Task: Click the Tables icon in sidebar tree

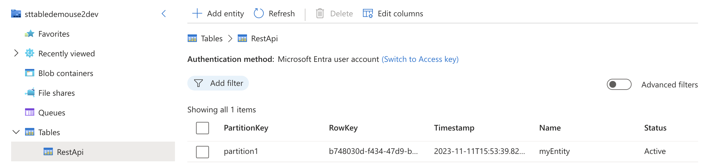Action: [x=30, y=132]
